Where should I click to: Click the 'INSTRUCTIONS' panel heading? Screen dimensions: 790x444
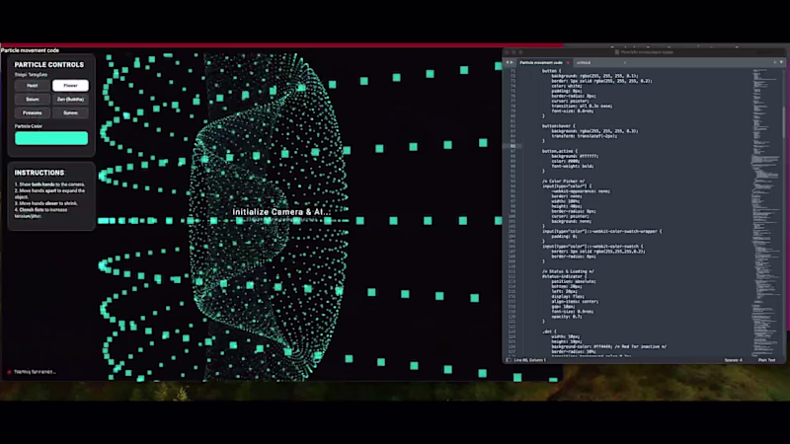coord(39,173)
